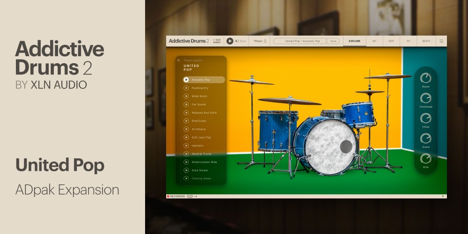Play the Pushing Dry preset preview

pyautogui.click(x=186, y=88)
